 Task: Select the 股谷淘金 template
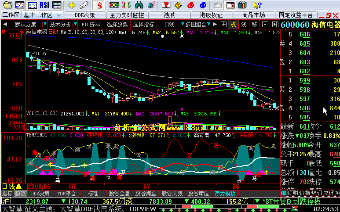click(x=146, y=194)
